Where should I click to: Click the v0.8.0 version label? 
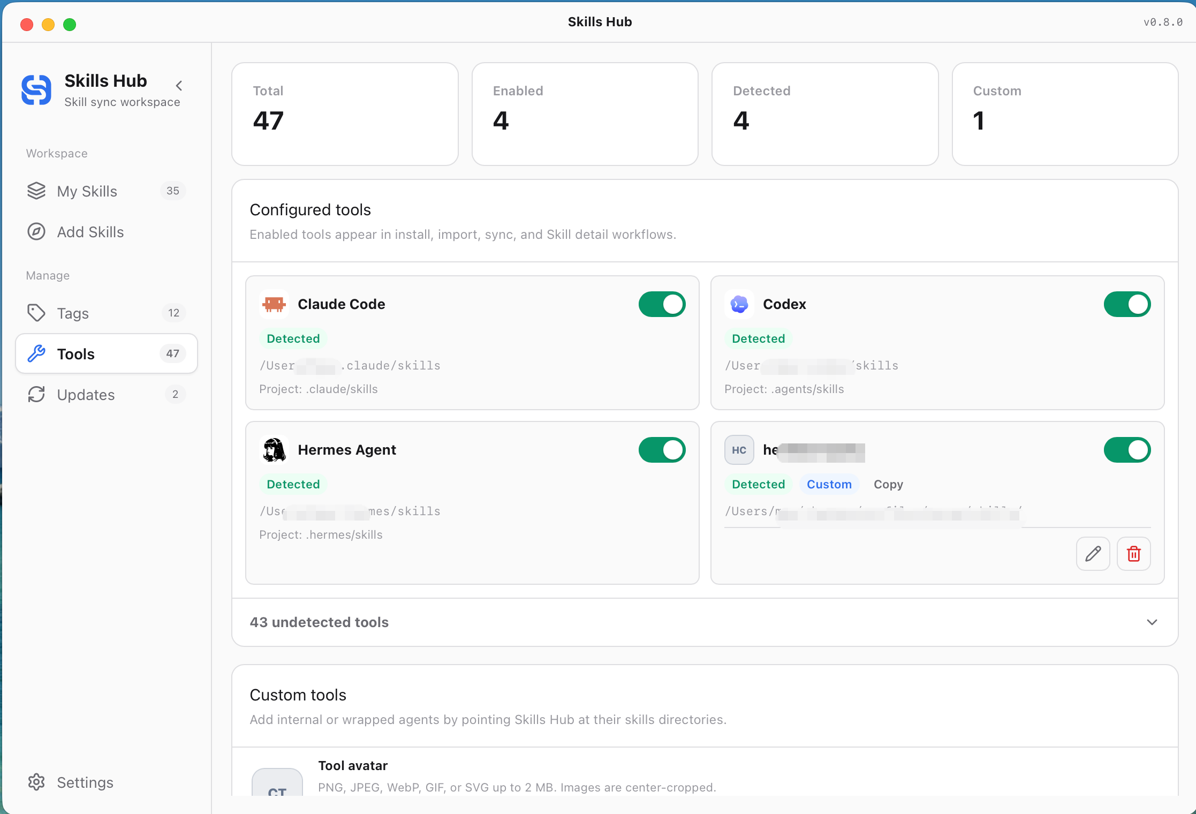(1163, 22)
